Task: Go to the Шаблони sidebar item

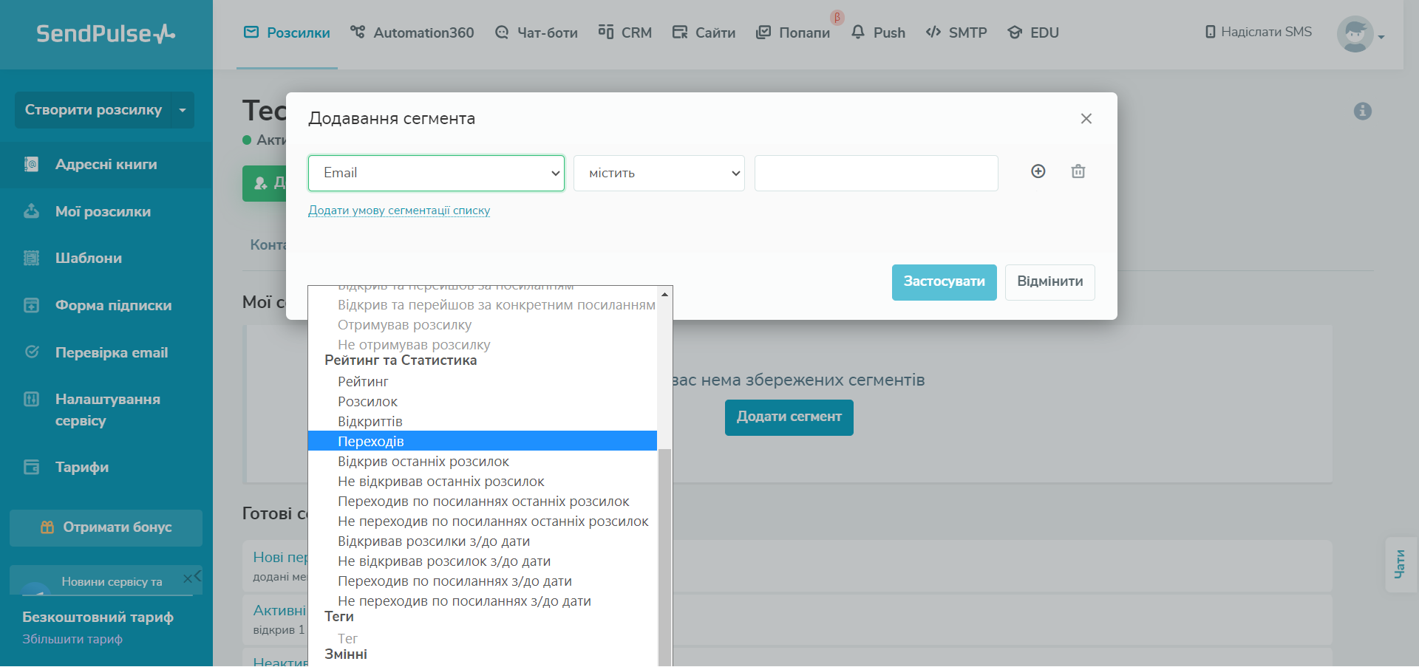Action: tap(106, 258)
